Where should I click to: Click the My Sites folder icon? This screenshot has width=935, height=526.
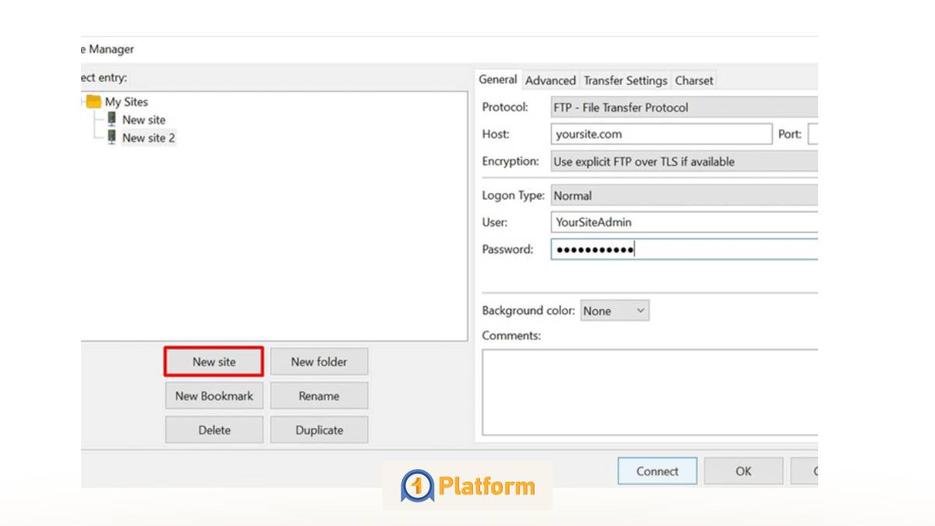95,101
